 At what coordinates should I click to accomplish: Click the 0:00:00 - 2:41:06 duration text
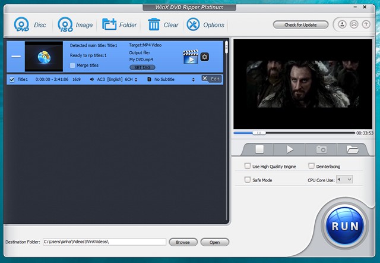52,79
